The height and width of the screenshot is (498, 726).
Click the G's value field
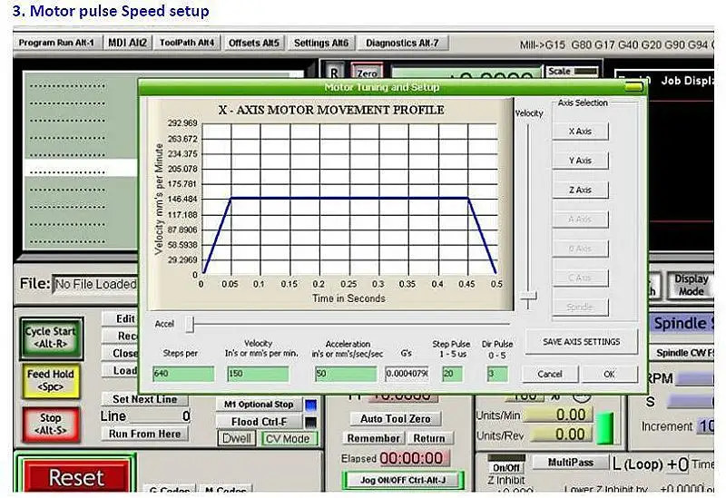[407, 374]
